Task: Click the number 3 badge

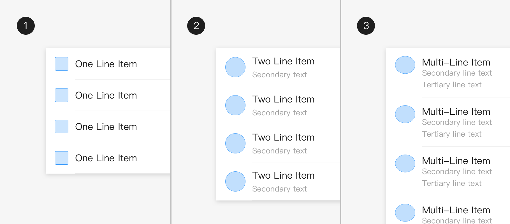Action: coord(366,26)
